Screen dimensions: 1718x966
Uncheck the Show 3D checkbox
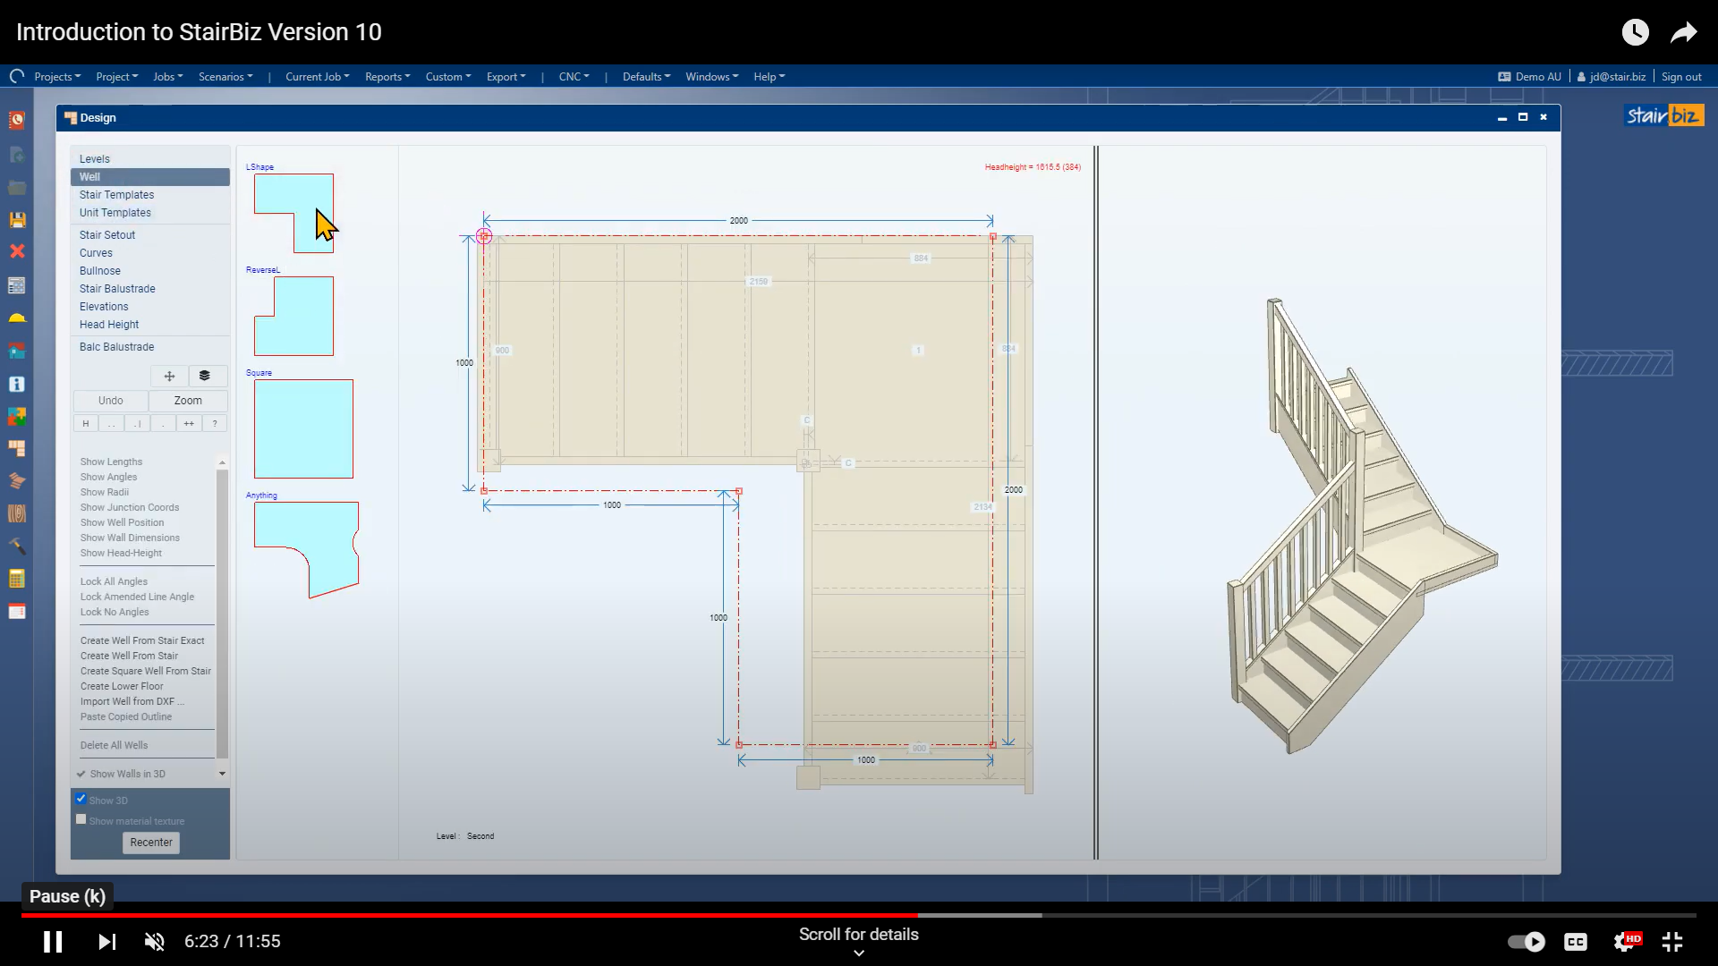point(81,799)
